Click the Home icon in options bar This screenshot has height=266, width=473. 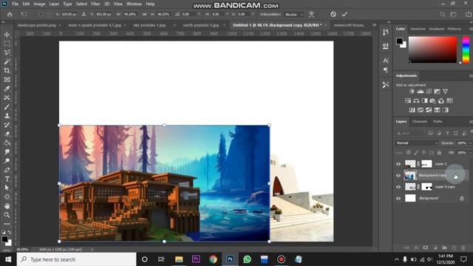pyautogui.click(x=10, y=14)
